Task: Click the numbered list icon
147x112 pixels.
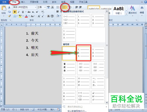Action: tap(64, 7)
